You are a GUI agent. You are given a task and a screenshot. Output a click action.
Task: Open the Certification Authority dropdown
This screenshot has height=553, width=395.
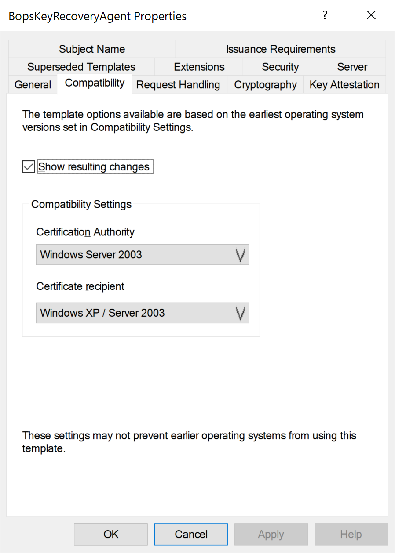coord(142,255)
